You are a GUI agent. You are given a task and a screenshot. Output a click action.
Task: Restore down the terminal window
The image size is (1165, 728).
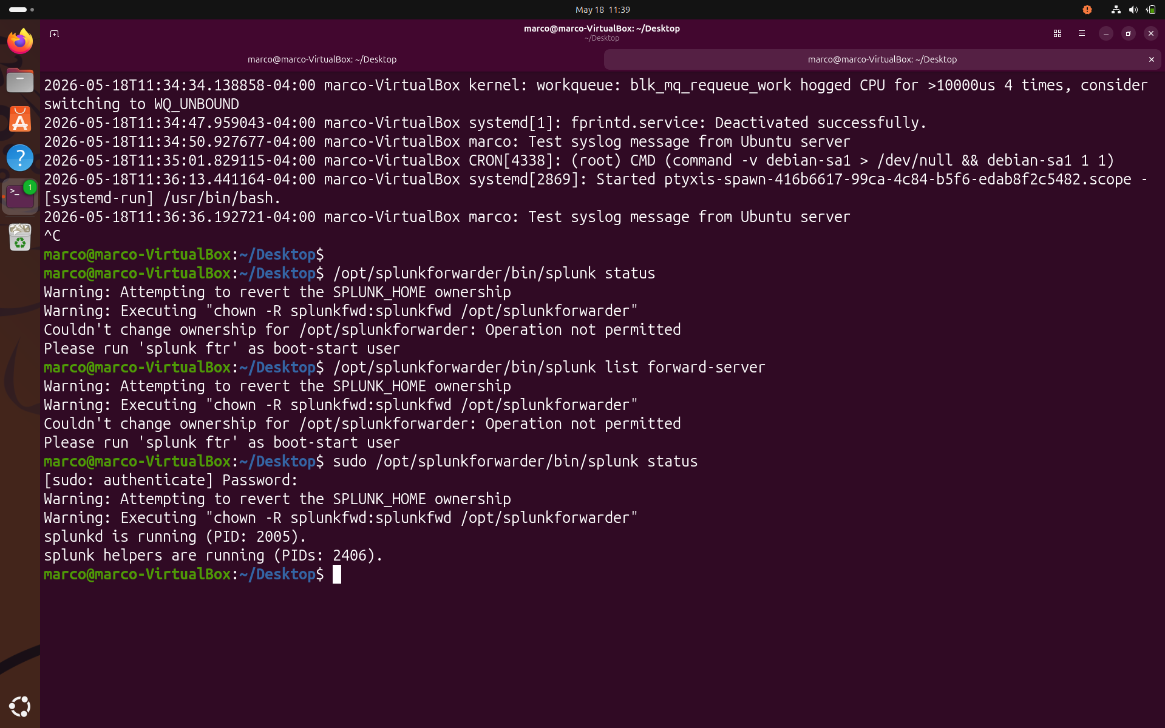click(x=1129, y=33)
